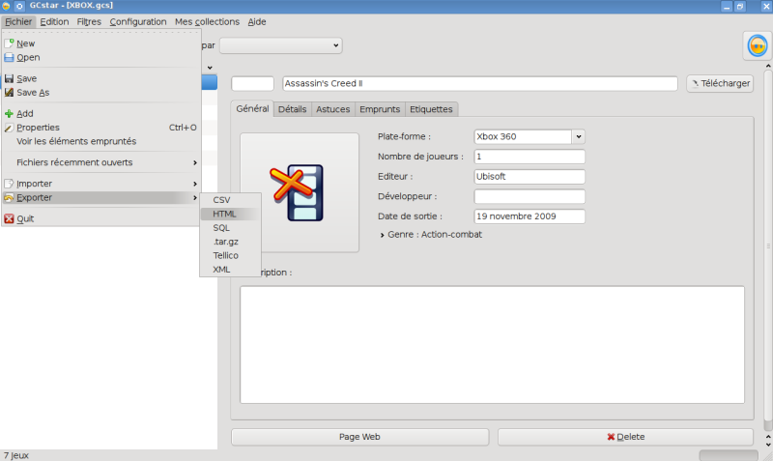Click the Importer page icon
Screen dimensions: 773x461
9,184
